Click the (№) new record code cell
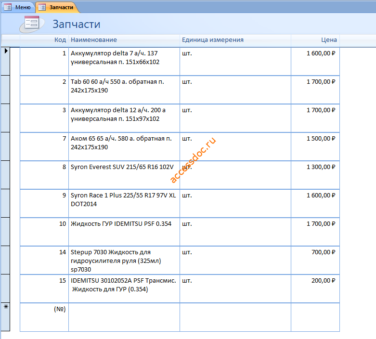 44,317
